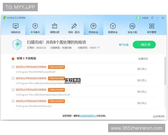
Task: Uncheck the StartIsBack32.dll item
Action: [x=13, y=90]
